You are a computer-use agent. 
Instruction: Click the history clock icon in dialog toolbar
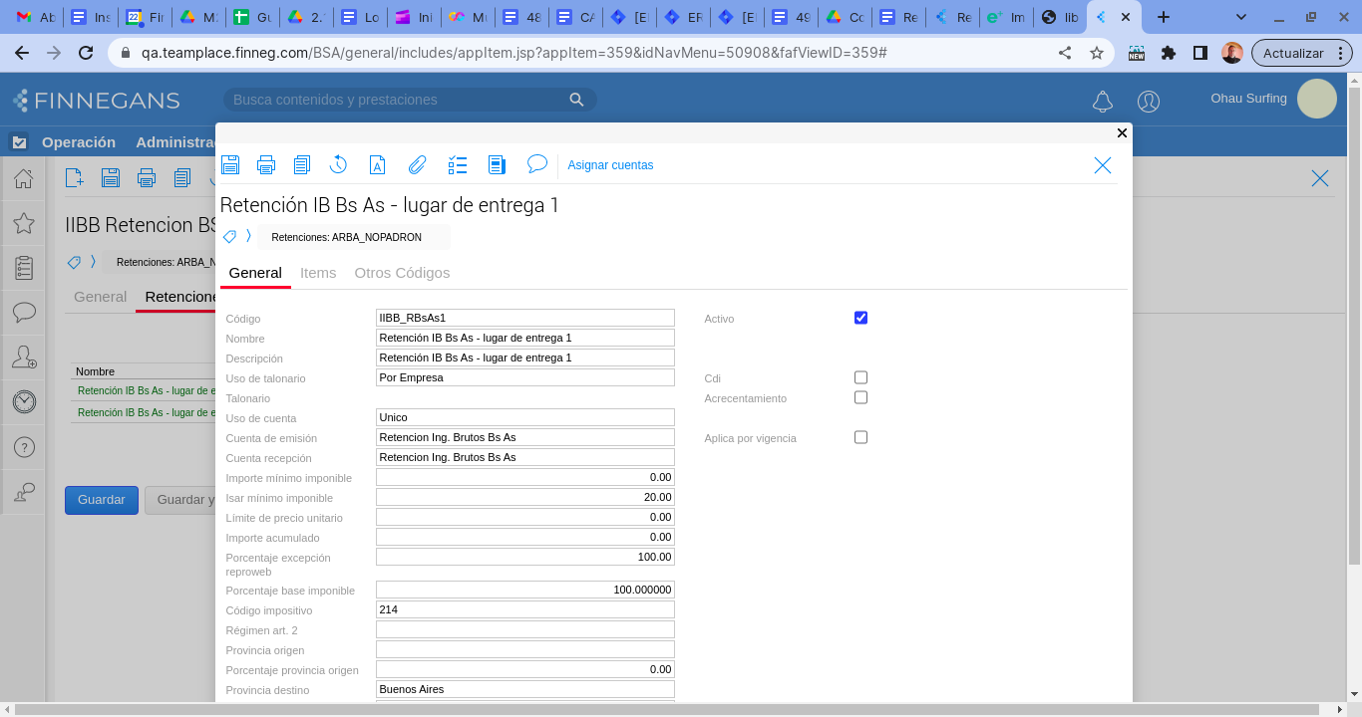coord(338,165)
